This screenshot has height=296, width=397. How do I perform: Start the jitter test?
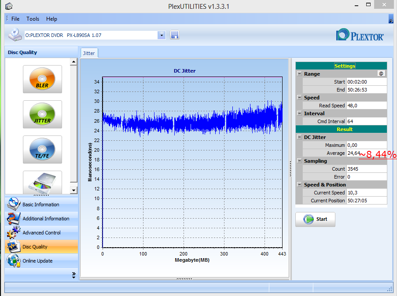pyautogui.click(x=315, y=219)
